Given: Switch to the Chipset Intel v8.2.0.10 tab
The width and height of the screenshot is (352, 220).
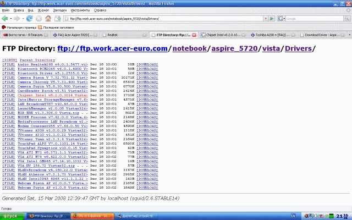Looking at the screenshot, I should tap(223, 35).
